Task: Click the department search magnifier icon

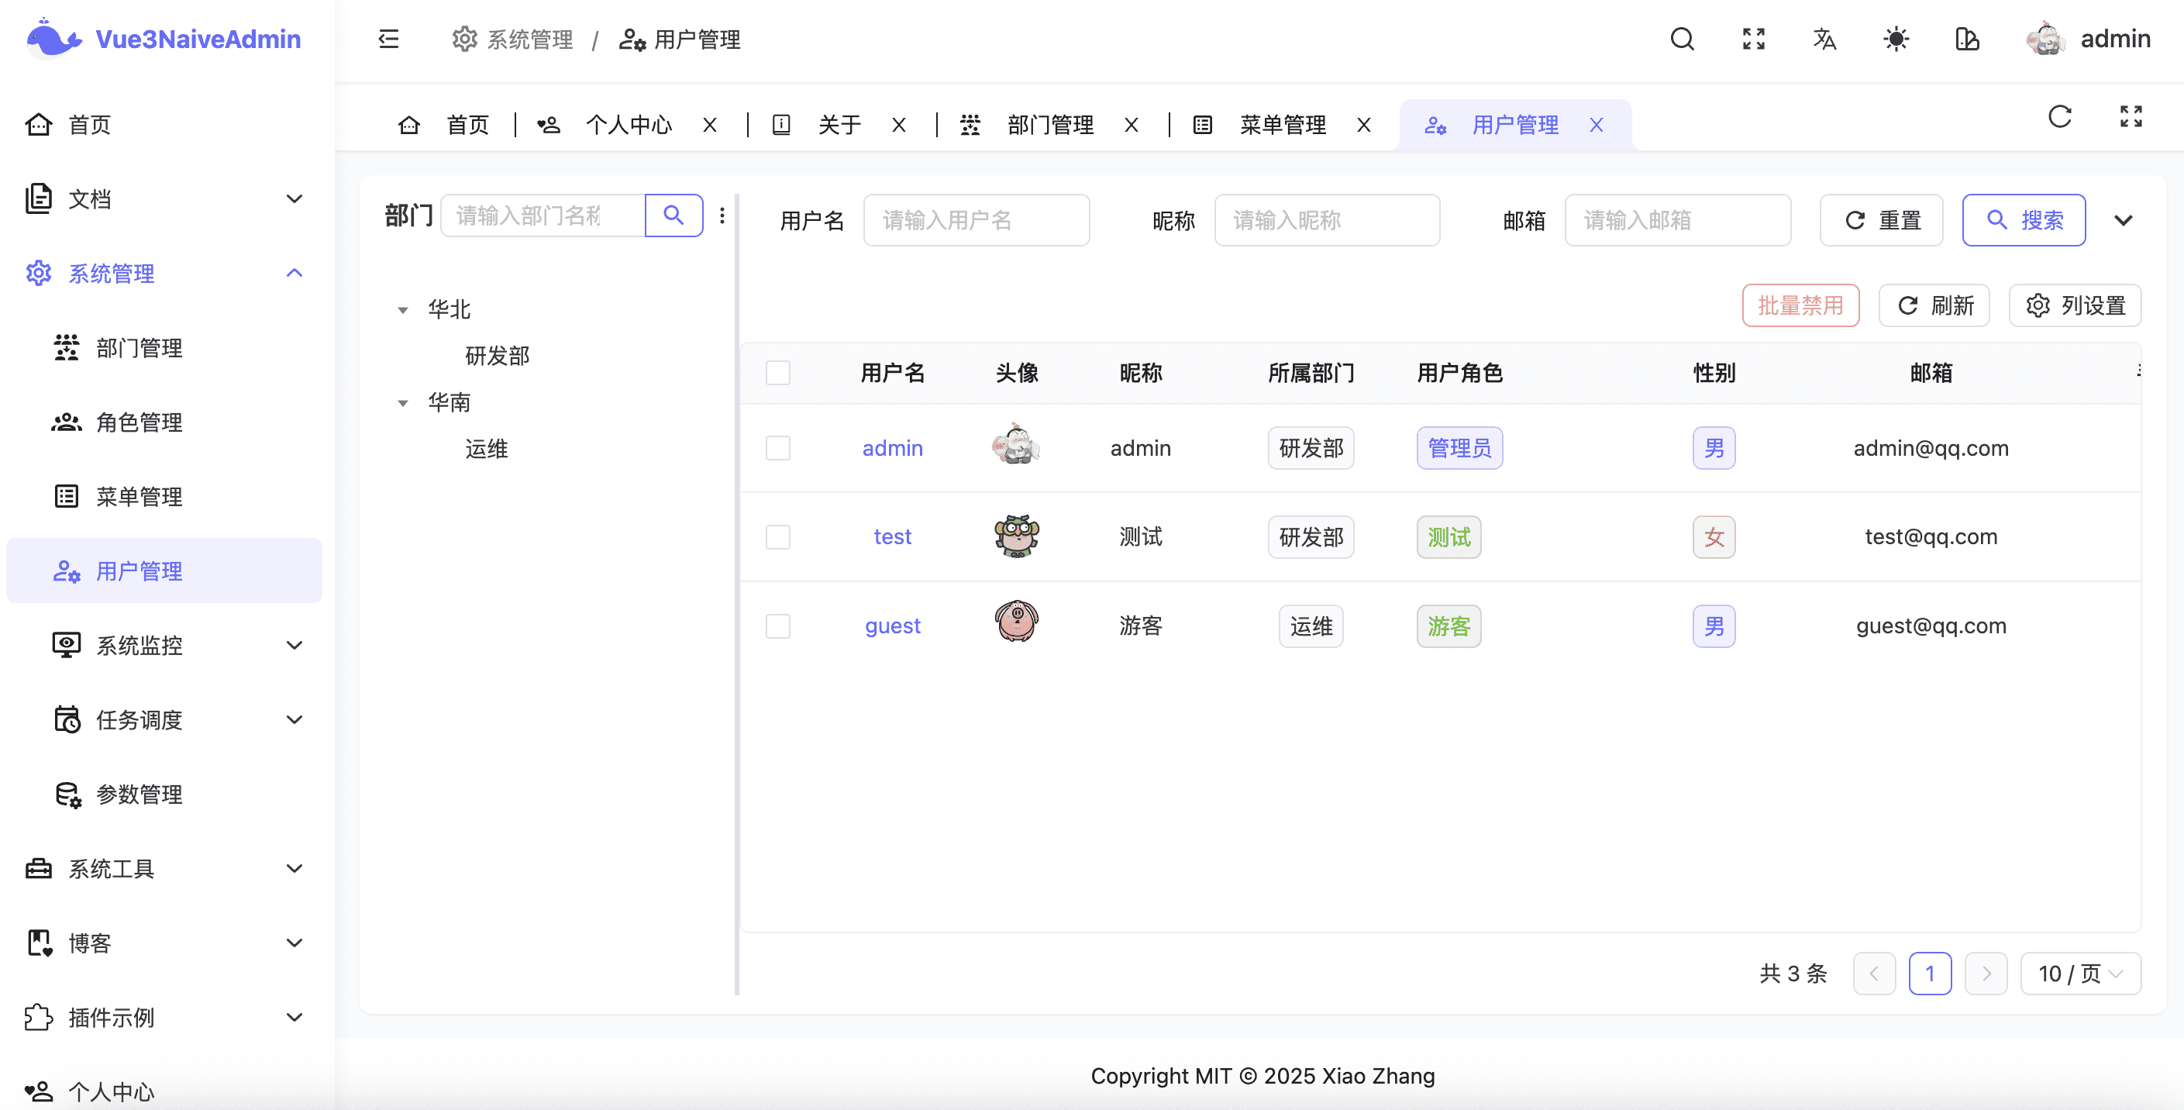Action: pyautogui.click(x=674, y=215)
